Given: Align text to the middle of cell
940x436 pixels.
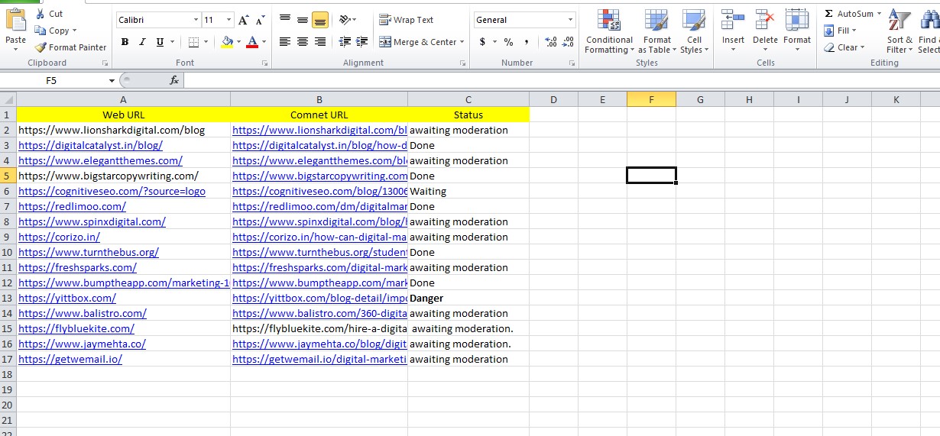Looking at the screenshot, I should 303,20.
